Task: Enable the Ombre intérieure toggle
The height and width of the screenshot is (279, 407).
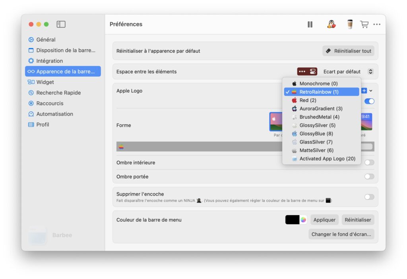Action: coord(369,163)
